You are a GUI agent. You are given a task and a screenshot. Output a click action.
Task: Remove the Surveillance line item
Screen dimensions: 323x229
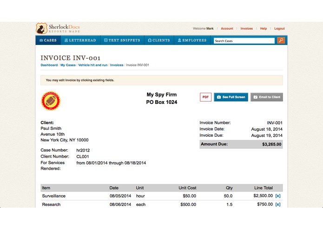(278, 196)
